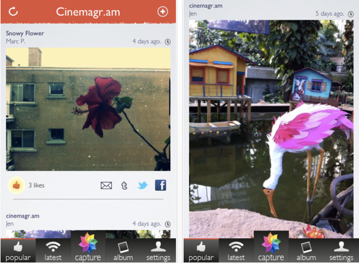Tap the refresh icon in the Cinemagr.am header

pos(13,12)
